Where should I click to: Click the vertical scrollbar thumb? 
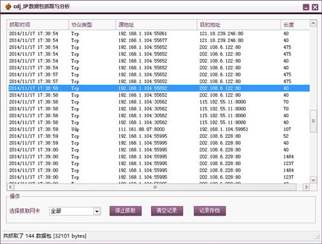click(x=314, y=121)
